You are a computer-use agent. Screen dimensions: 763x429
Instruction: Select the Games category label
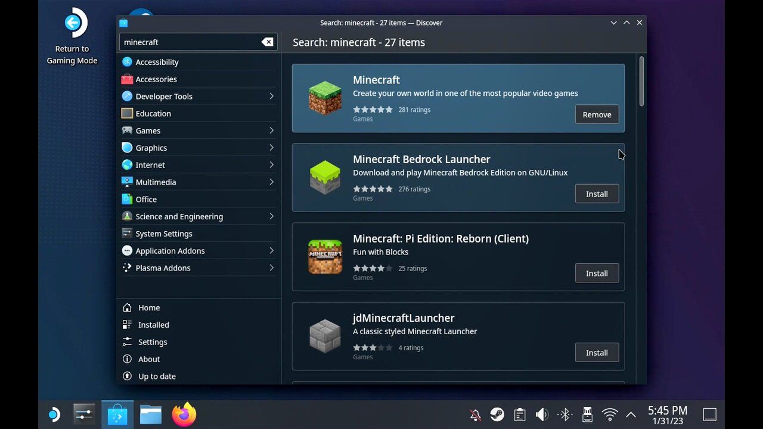coord(148,130)
